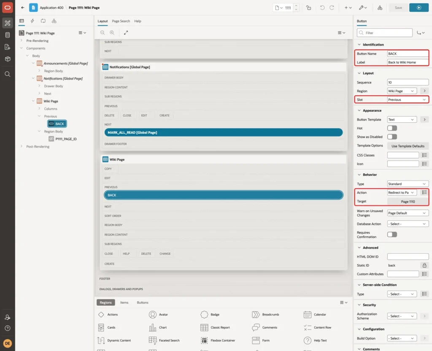The width and height of the screenshot is (432, 351).
Task: Switch gallery to the Buttons tab
Action: tap(143, 302)
